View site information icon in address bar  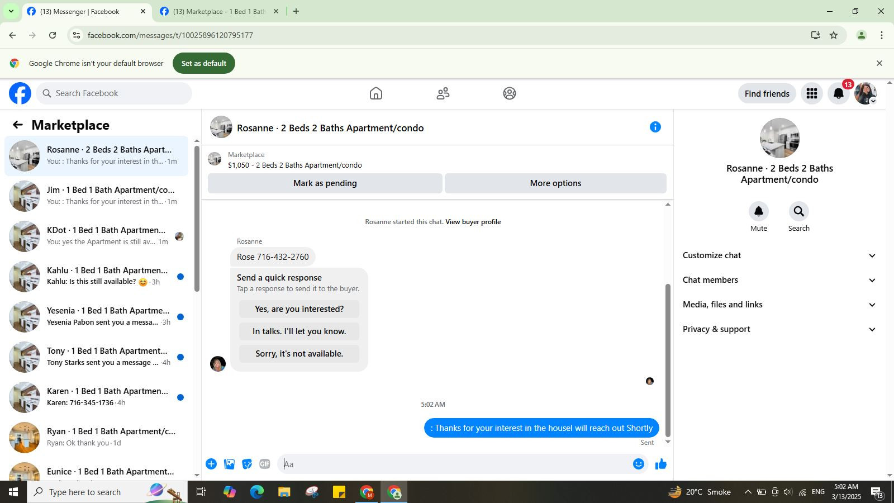click(77, 35)
